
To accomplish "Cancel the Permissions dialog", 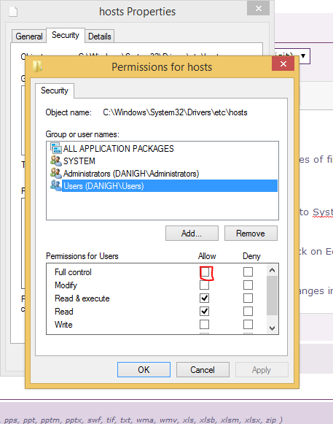I will point(203,370).
